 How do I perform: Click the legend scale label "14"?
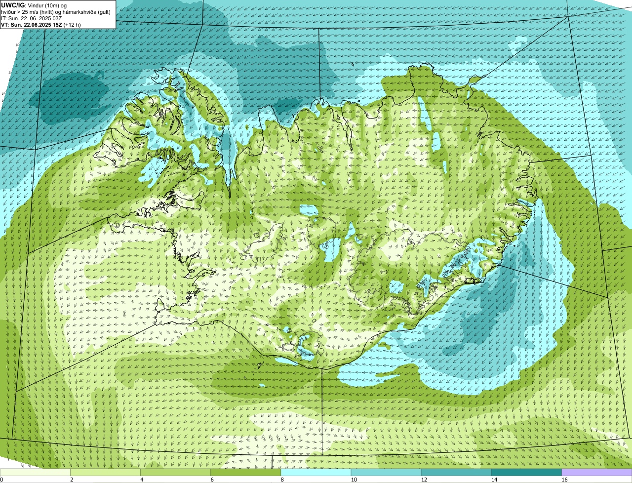[x=494, y=480]
